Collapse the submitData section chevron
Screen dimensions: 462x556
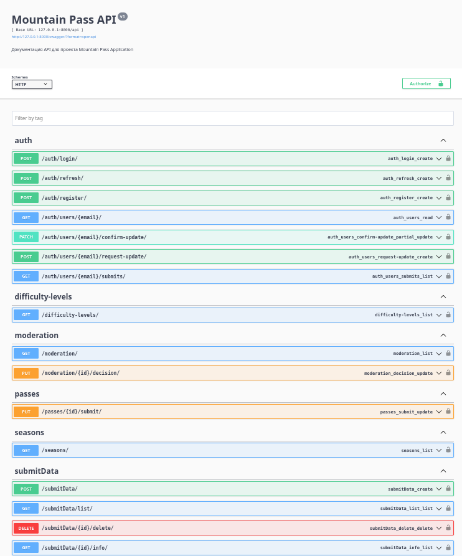pyautogui.click(x=443, y=471)
